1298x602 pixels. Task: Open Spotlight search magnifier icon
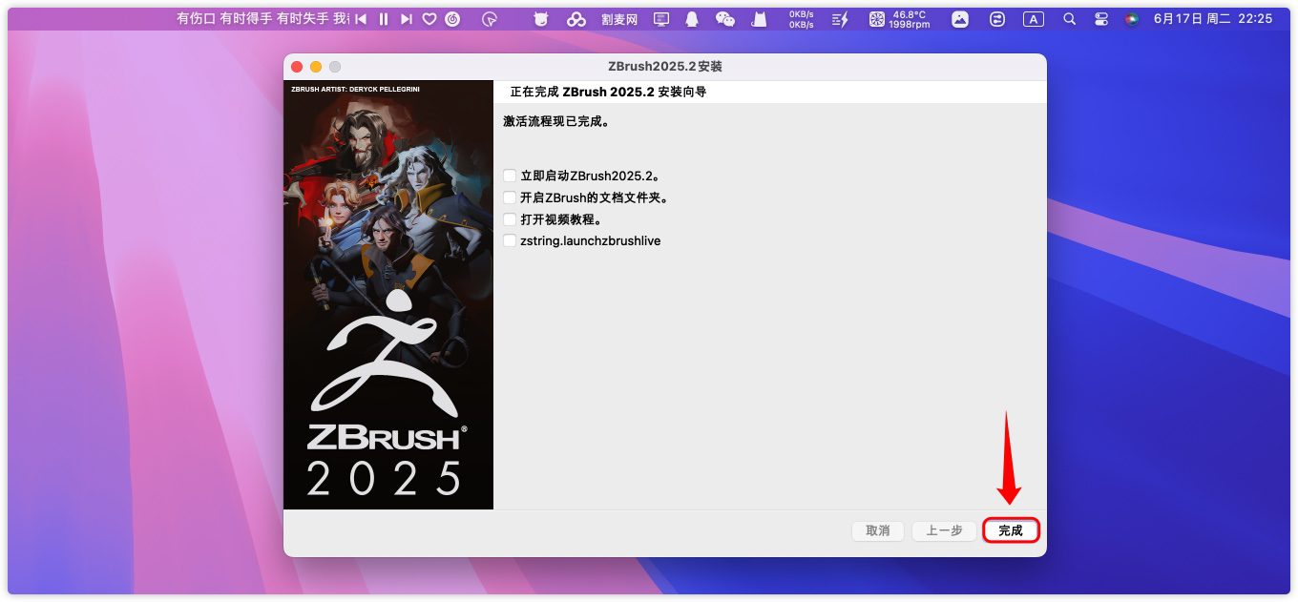[x=1070, y=19]
